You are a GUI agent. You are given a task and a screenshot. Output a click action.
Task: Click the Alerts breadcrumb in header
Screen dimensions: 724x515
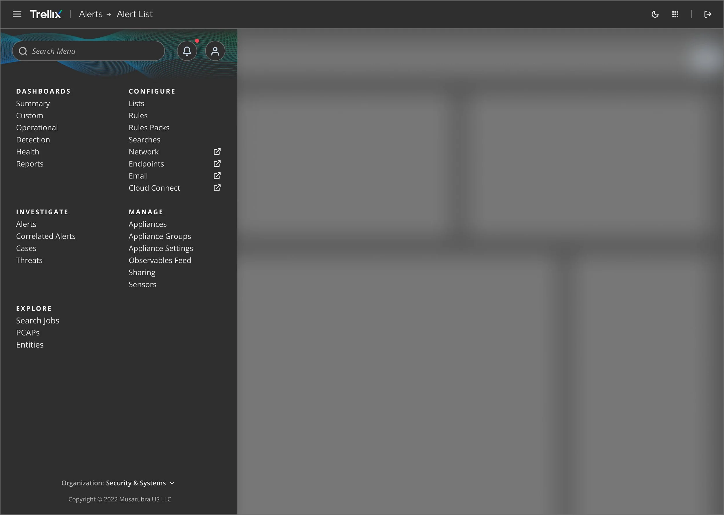[x=91, y=14]
